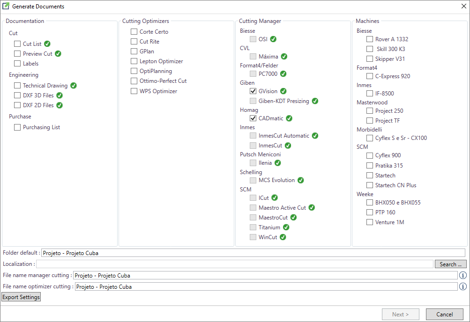Click the Search ... button
The width and height of the screenshot is (470, 322).
[450, 264]
